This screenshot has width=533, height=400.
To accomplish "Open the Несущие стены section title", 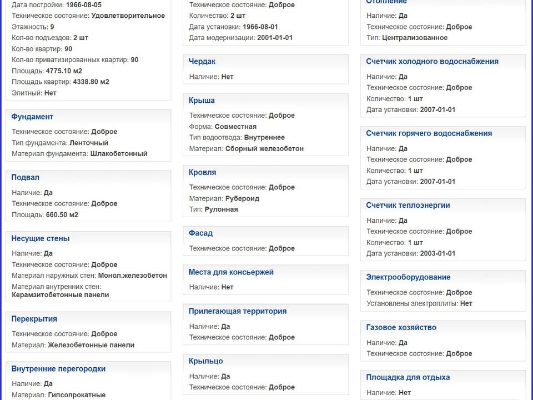I will point(41,239).
